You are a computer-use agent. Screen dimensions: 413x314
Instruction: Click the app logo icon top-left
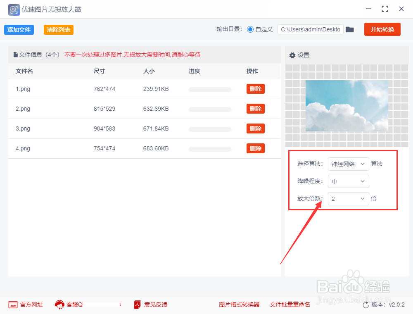(14, 9)
